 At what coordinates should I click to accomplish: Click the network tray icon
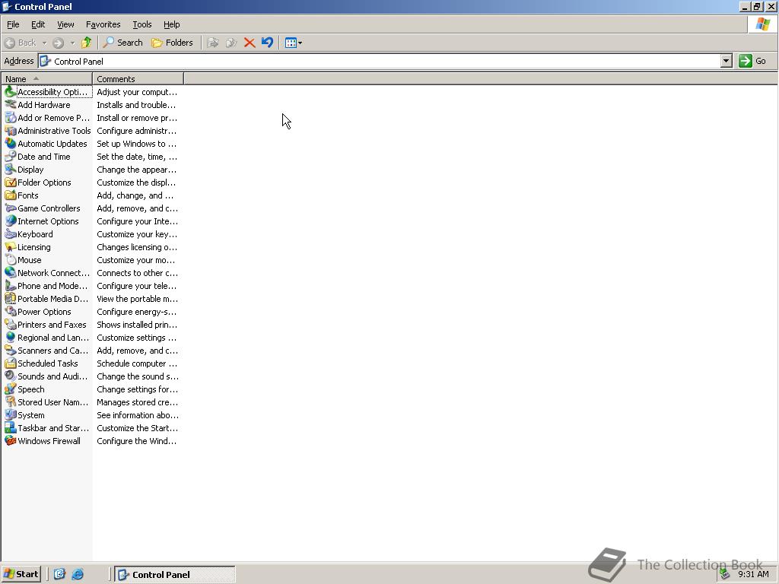coord(725,575)
